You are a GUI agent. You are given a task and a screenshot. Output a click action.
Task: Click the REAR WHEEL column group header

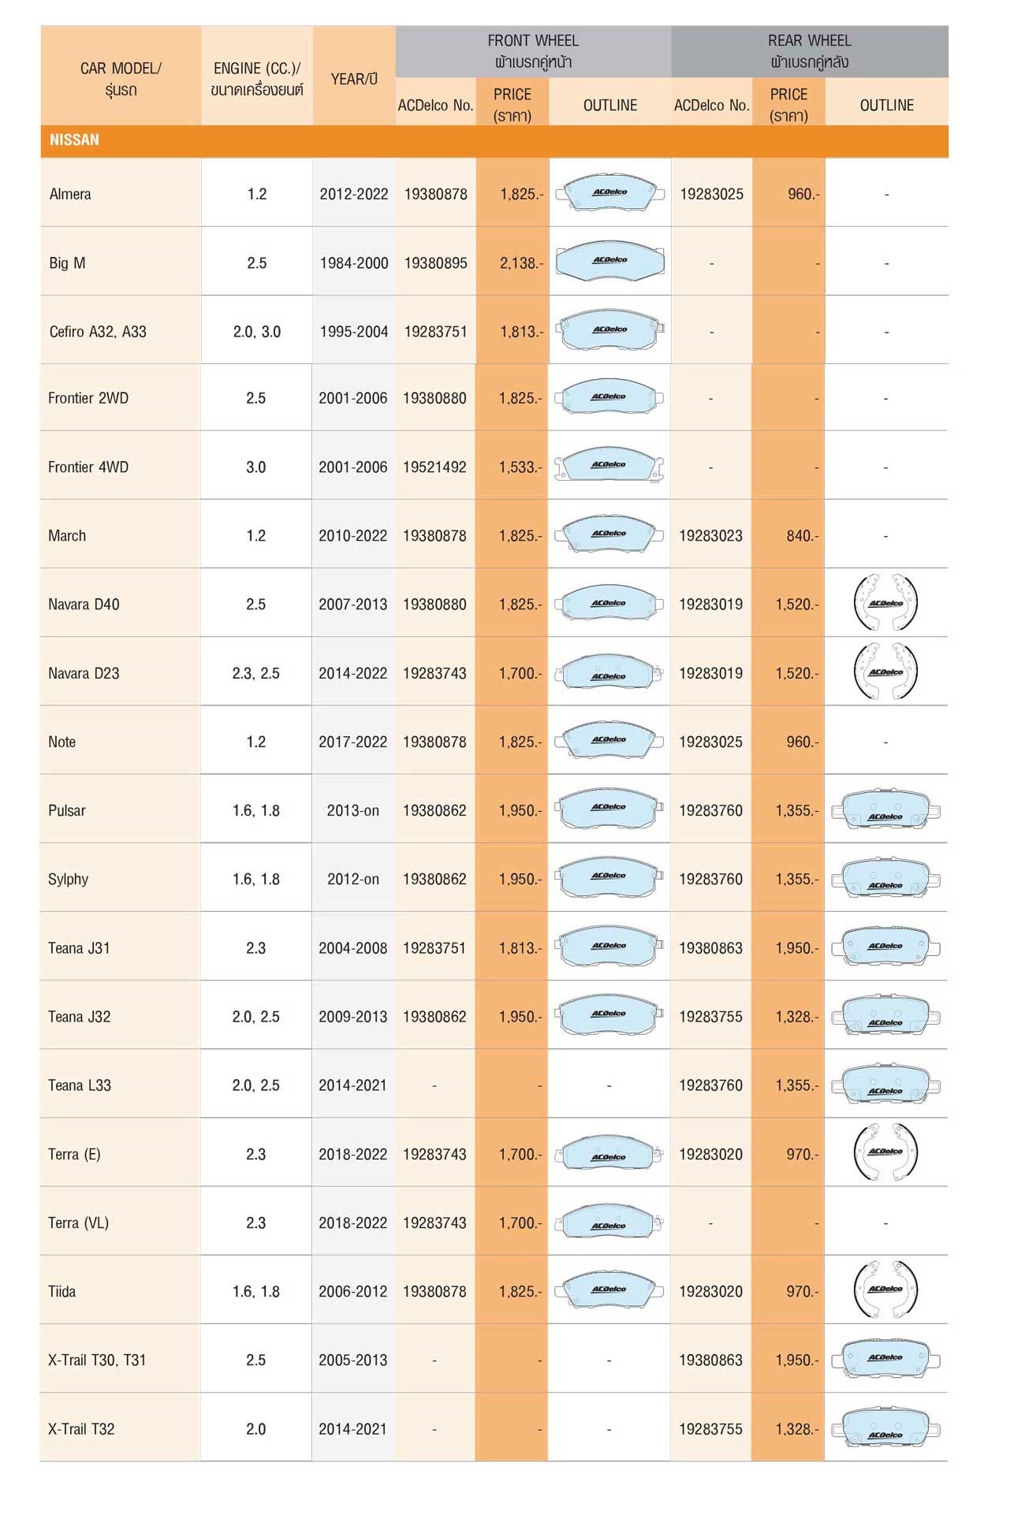pyautogui.click(x=809, y=51)
